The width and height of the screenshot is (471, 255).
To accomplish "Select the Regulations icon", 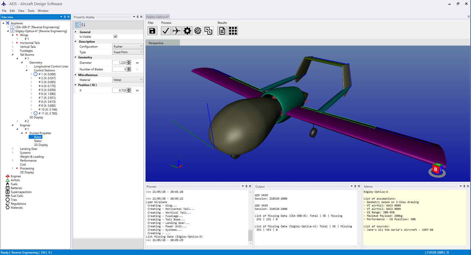I will pyautogui.click(x=7, y=204).
